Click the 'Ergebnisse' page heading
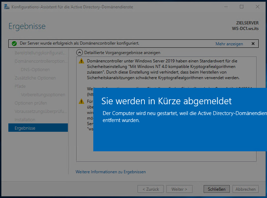The image size is (267, 198). click(27, 26)
